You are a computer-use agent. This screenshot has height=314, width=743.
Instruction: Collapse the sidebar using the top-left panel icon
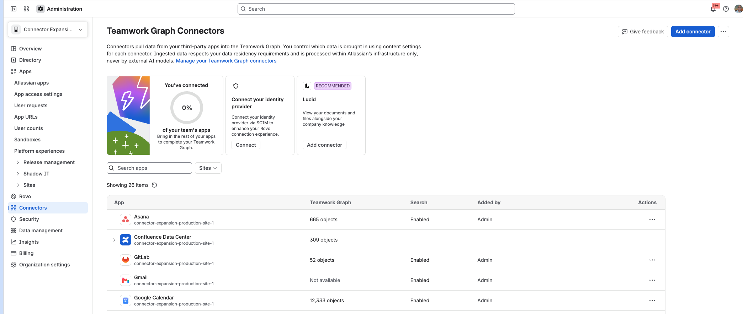14,9
